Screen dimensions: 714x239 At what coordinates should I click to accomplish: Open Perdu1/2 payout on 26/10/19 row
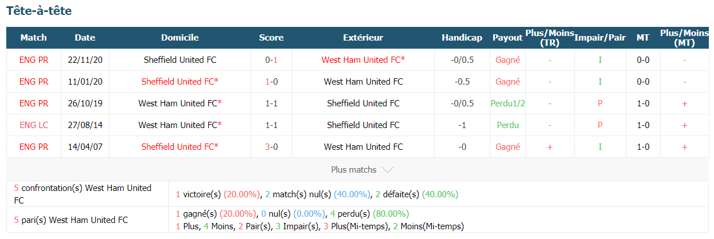pyautogui.click(x=508, y=103)
